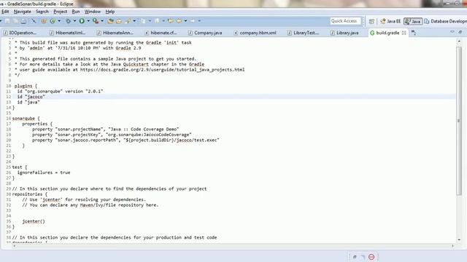The height and width of the screenshot is (262, 467).
Task: Switch to the HibernateXml editor tab
Action: click(x=68, y=33)
